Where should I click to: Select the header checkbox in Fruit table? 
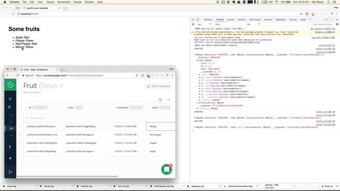click(20, 107)
